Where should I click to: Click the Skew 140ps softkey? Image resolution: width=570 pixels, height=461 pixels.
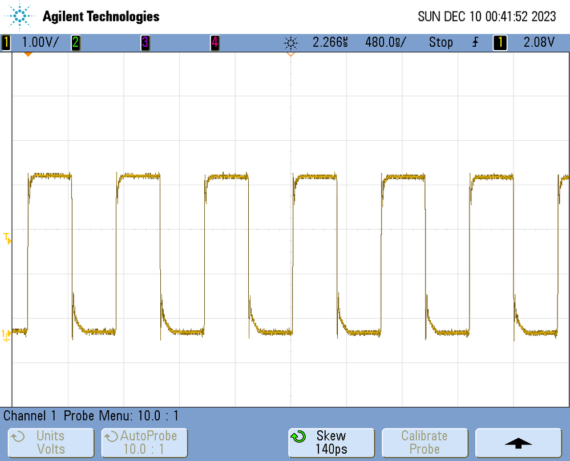[331, 443]
